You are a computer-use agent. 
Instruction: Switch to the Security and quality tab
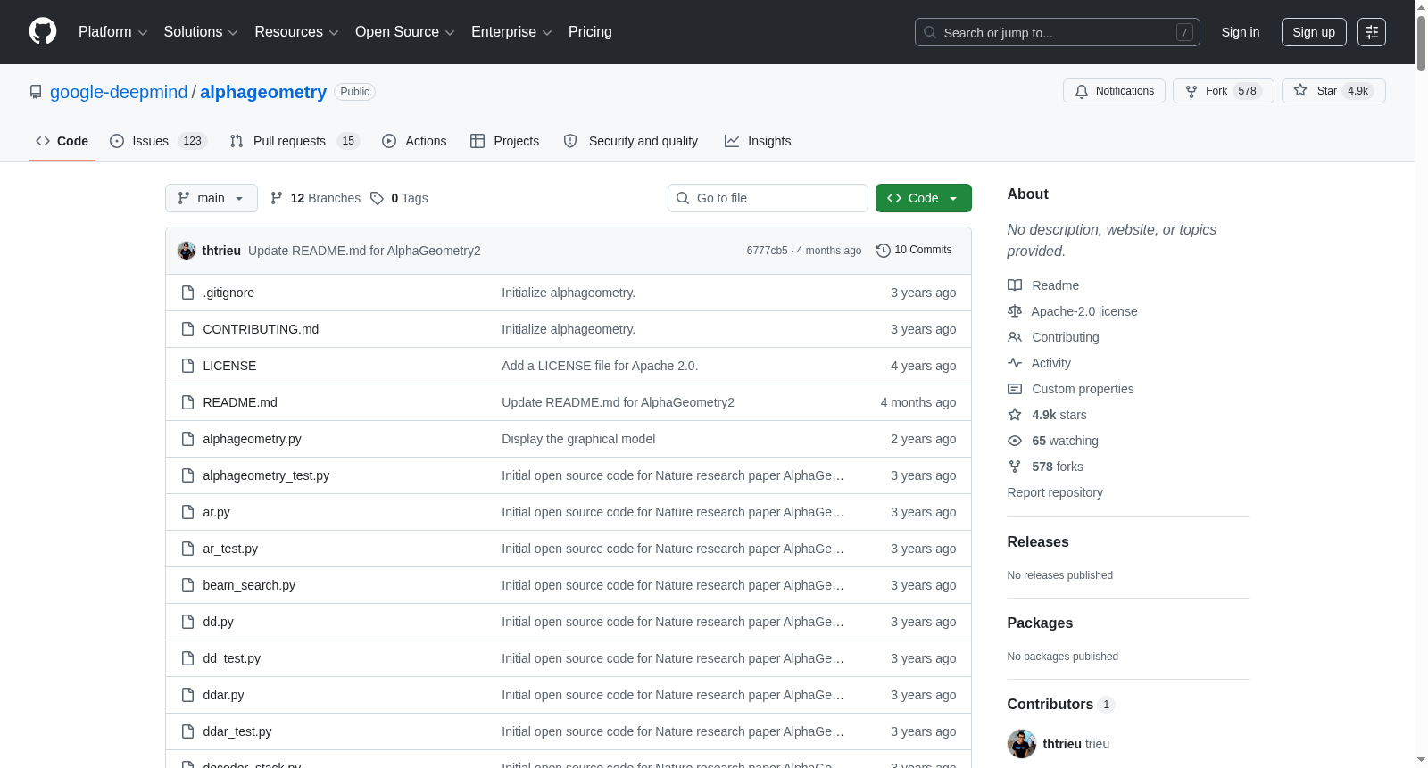pos(631,141)
